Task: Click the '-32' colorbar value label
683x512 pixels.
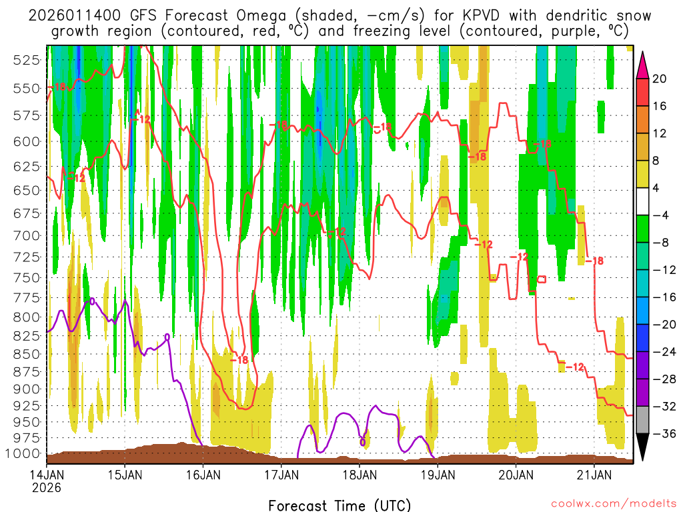Action: click(x=665, y=406)
